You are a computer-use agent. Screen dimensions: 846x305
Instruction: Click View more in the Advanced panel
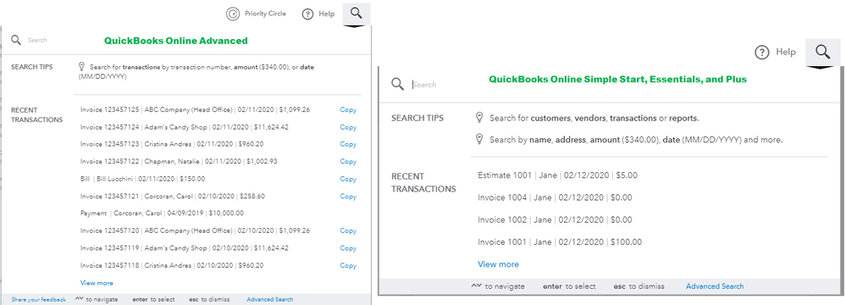(x=97, y=283)
